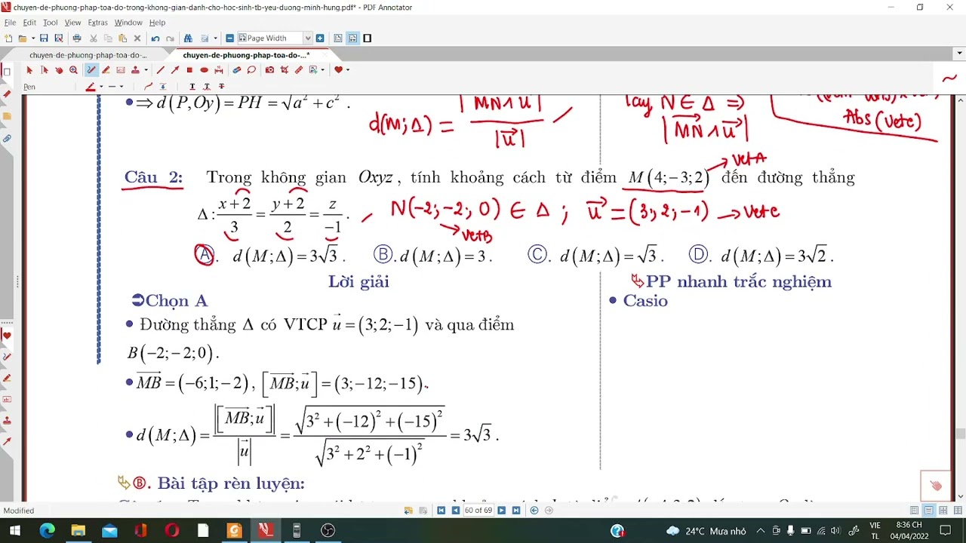
Task: Click the red pen color swatch
Action: [91, 87]
